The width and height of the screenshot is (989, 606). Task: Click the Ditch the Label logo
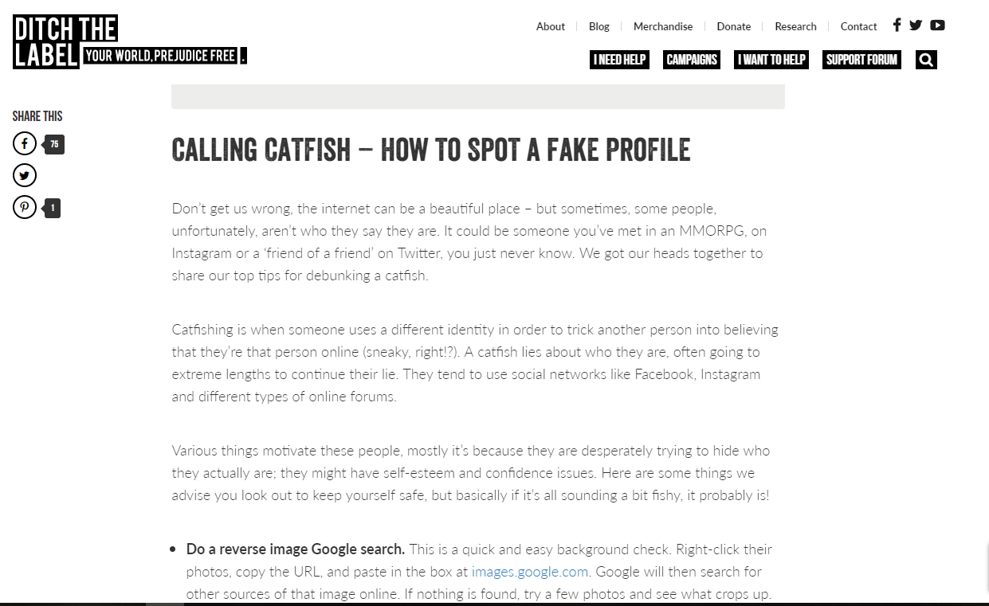[x=65, y=41]
